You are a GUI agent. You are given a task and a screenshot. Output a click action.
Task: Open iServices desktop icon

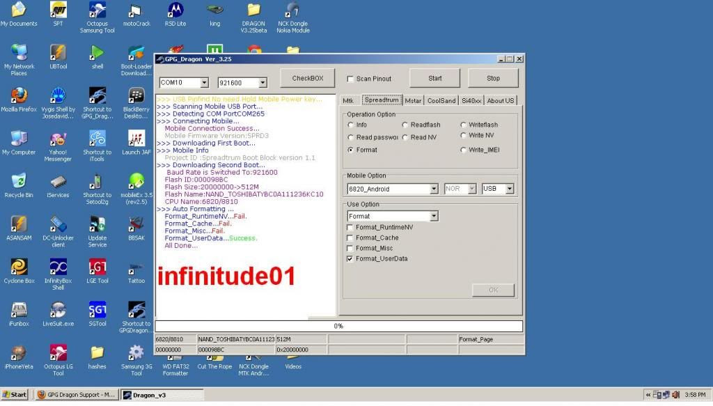pos(58,185)
